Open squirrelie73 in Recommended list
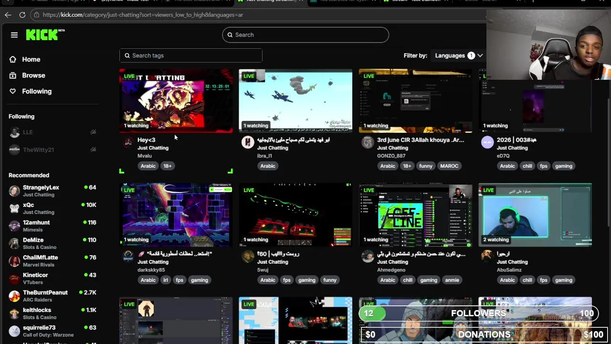Image resolution: width=611 pixels, height=344 pixels. pos(53,331)
